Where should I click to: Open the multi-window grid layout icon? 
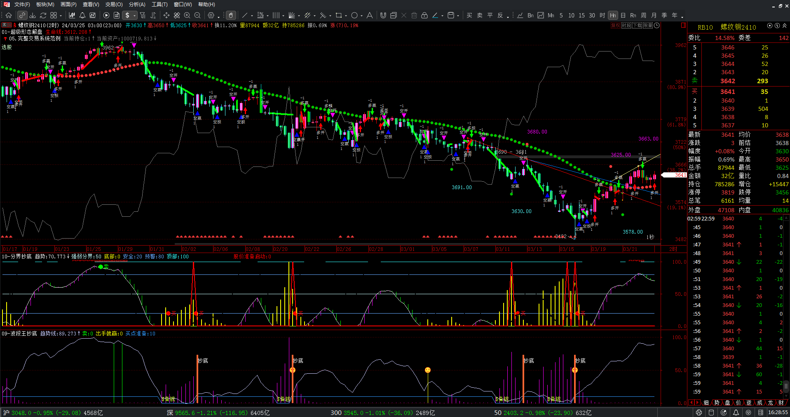point(54,15)
